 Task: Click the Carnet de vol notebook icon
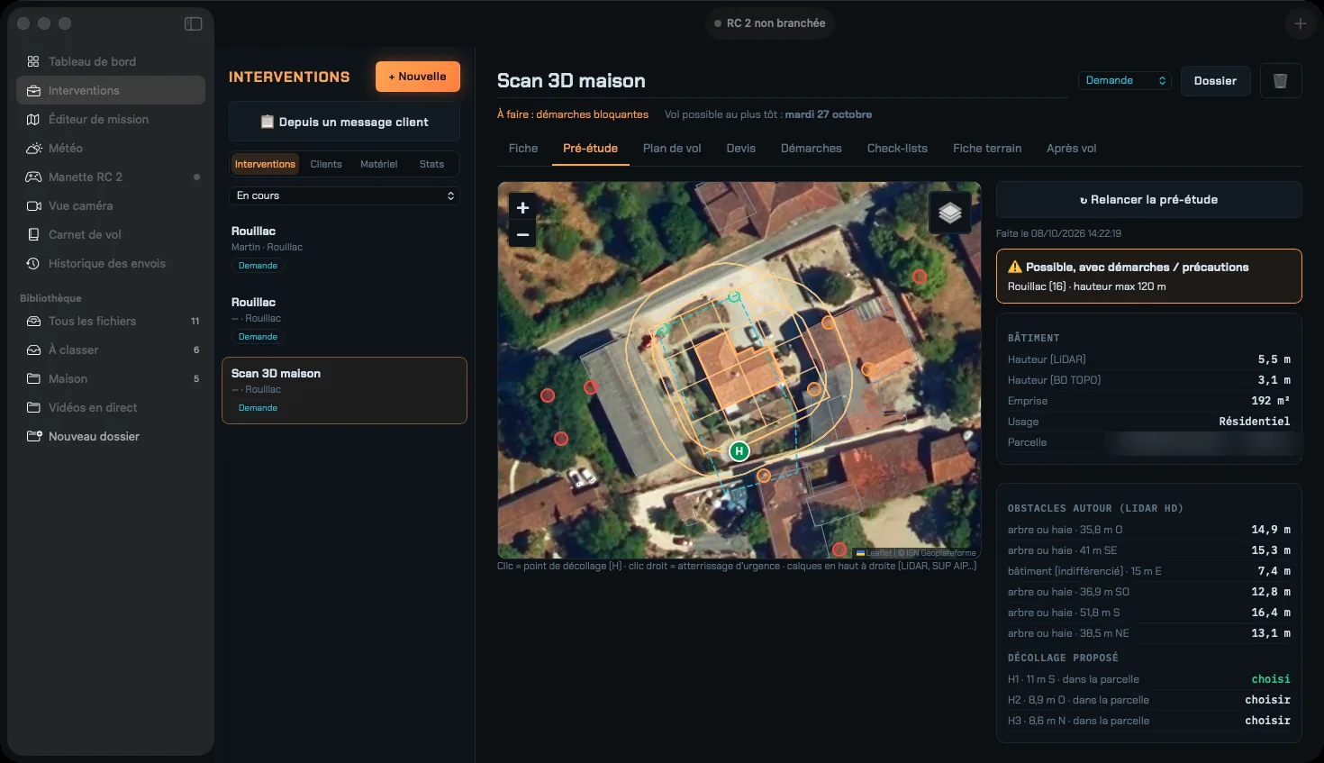pyautogui.click(x=33, y=234)
